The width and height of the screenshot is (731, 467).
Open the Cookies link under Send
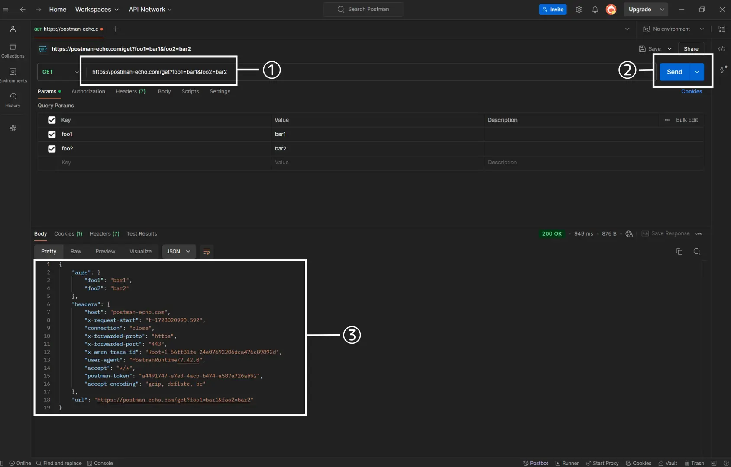pyautogui.click(x=692, y=91)
